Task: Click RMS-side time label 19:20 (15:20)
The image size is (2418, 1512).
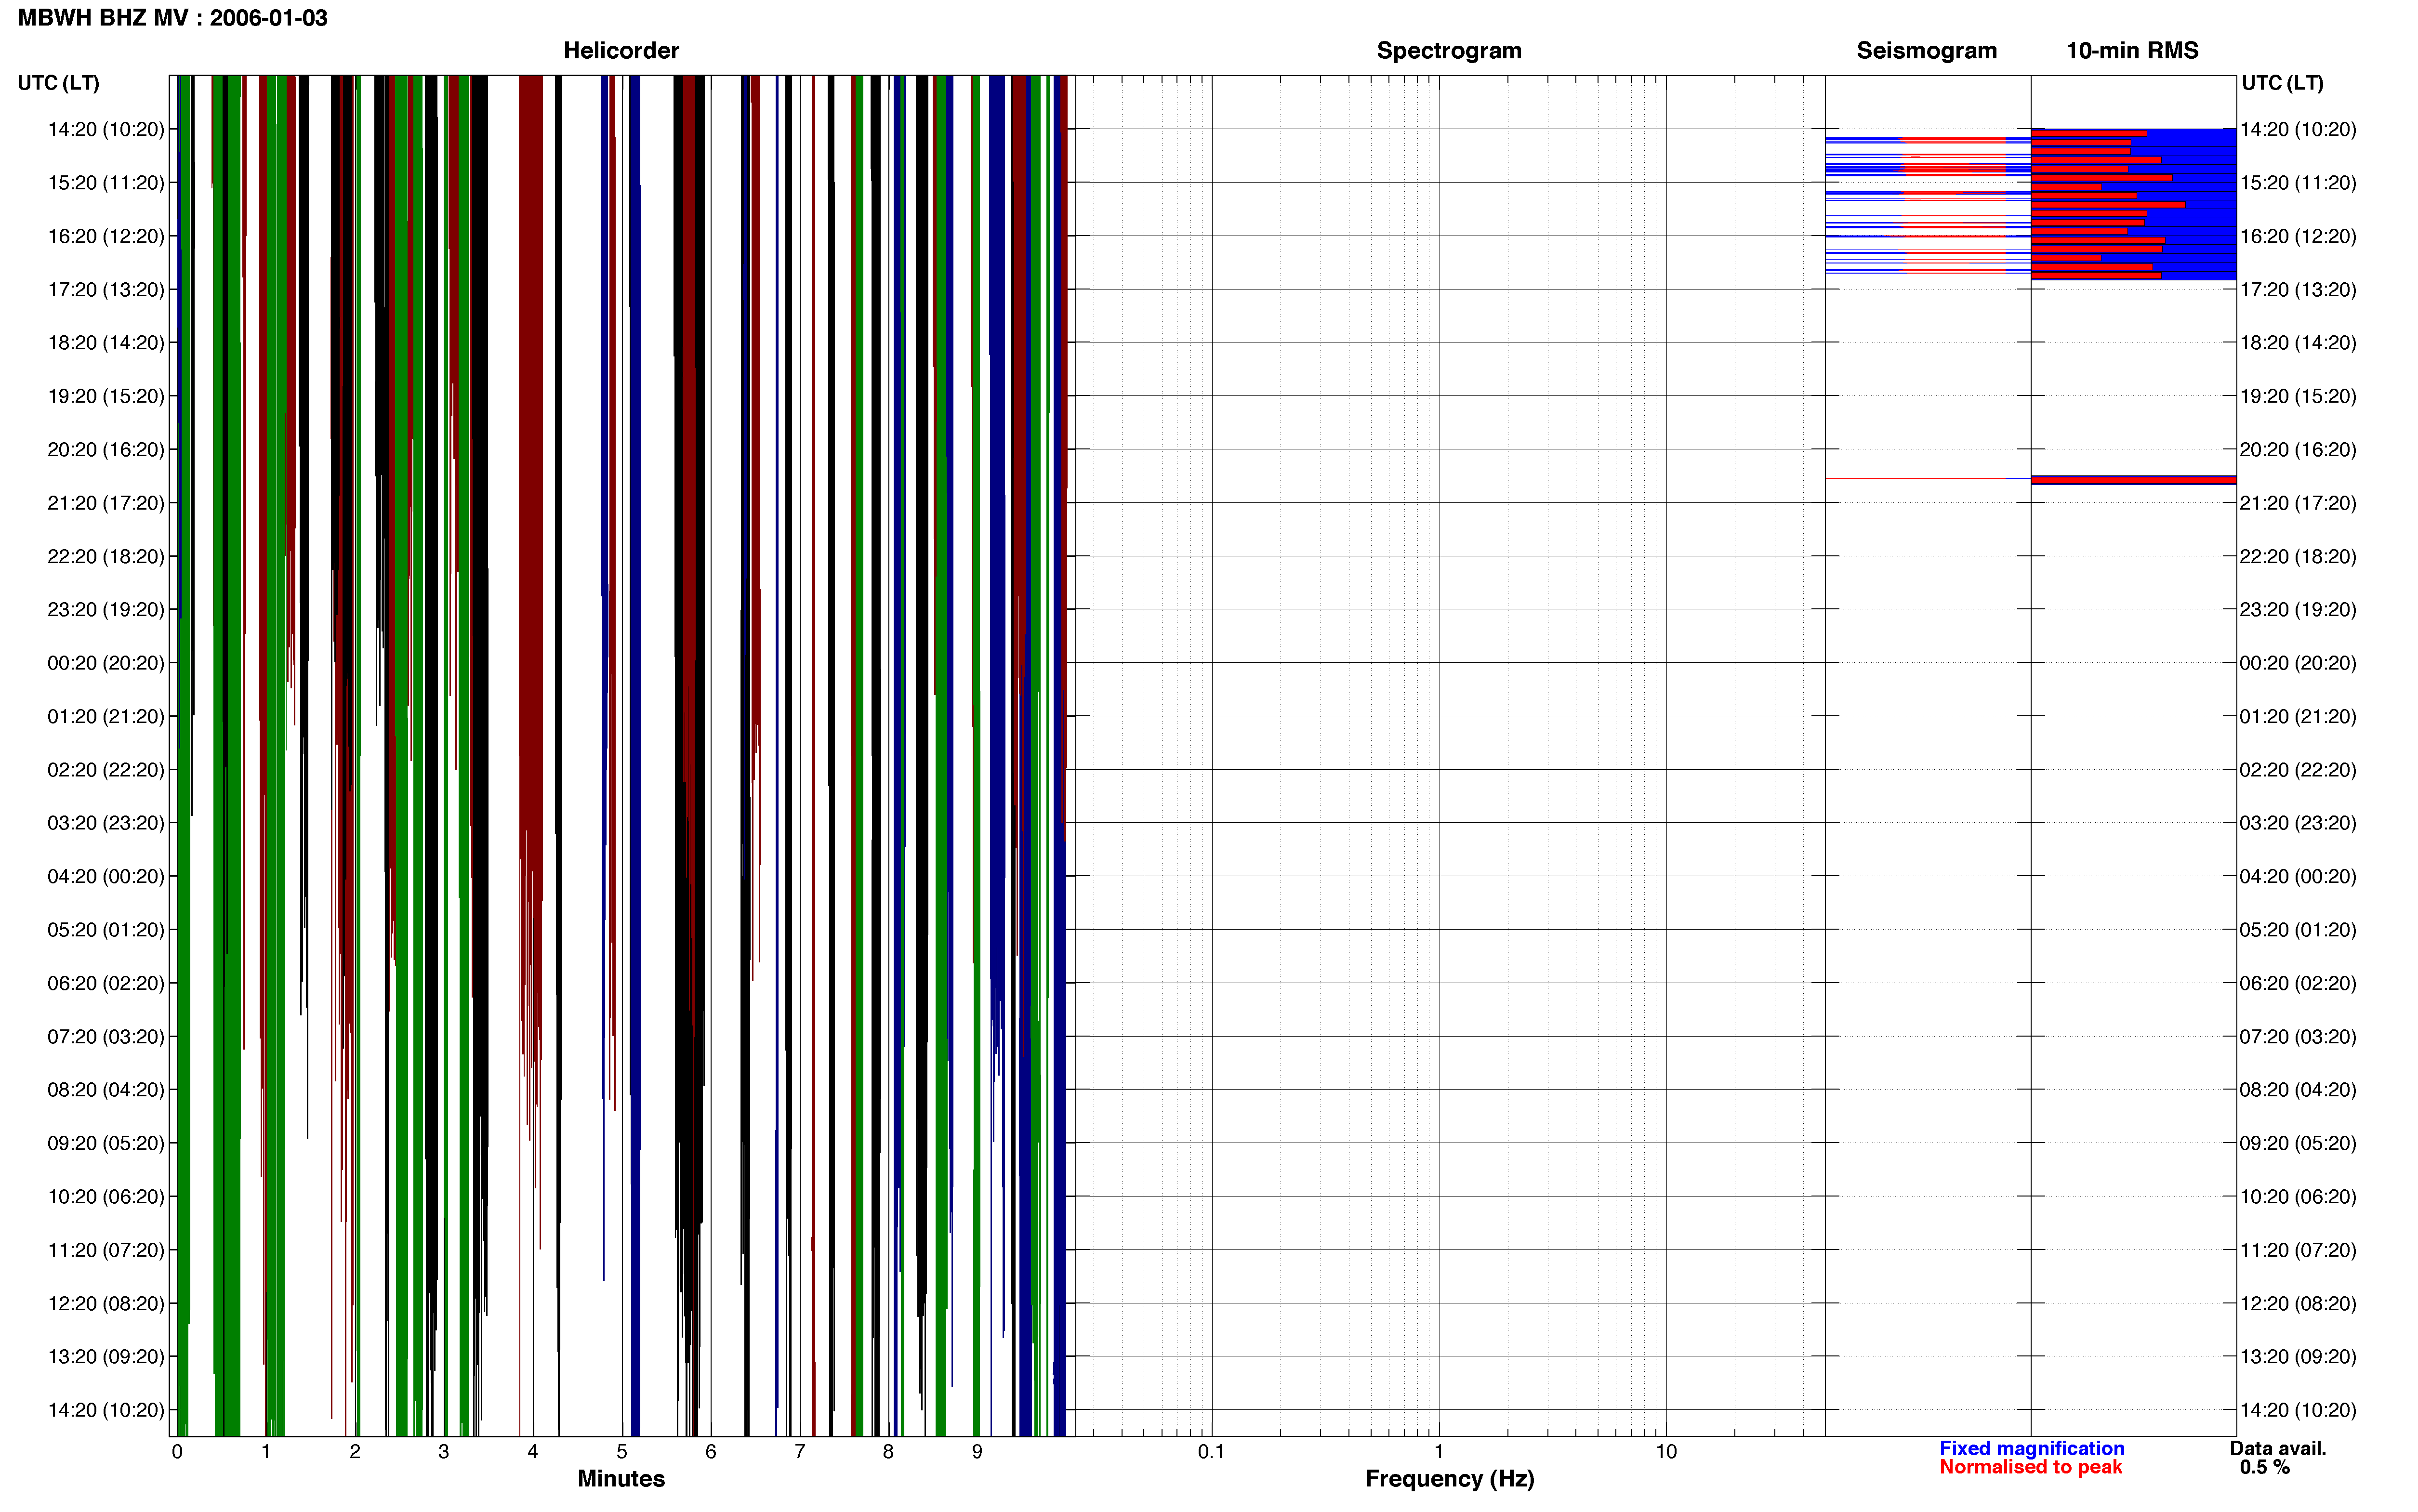Action: 2298,396
